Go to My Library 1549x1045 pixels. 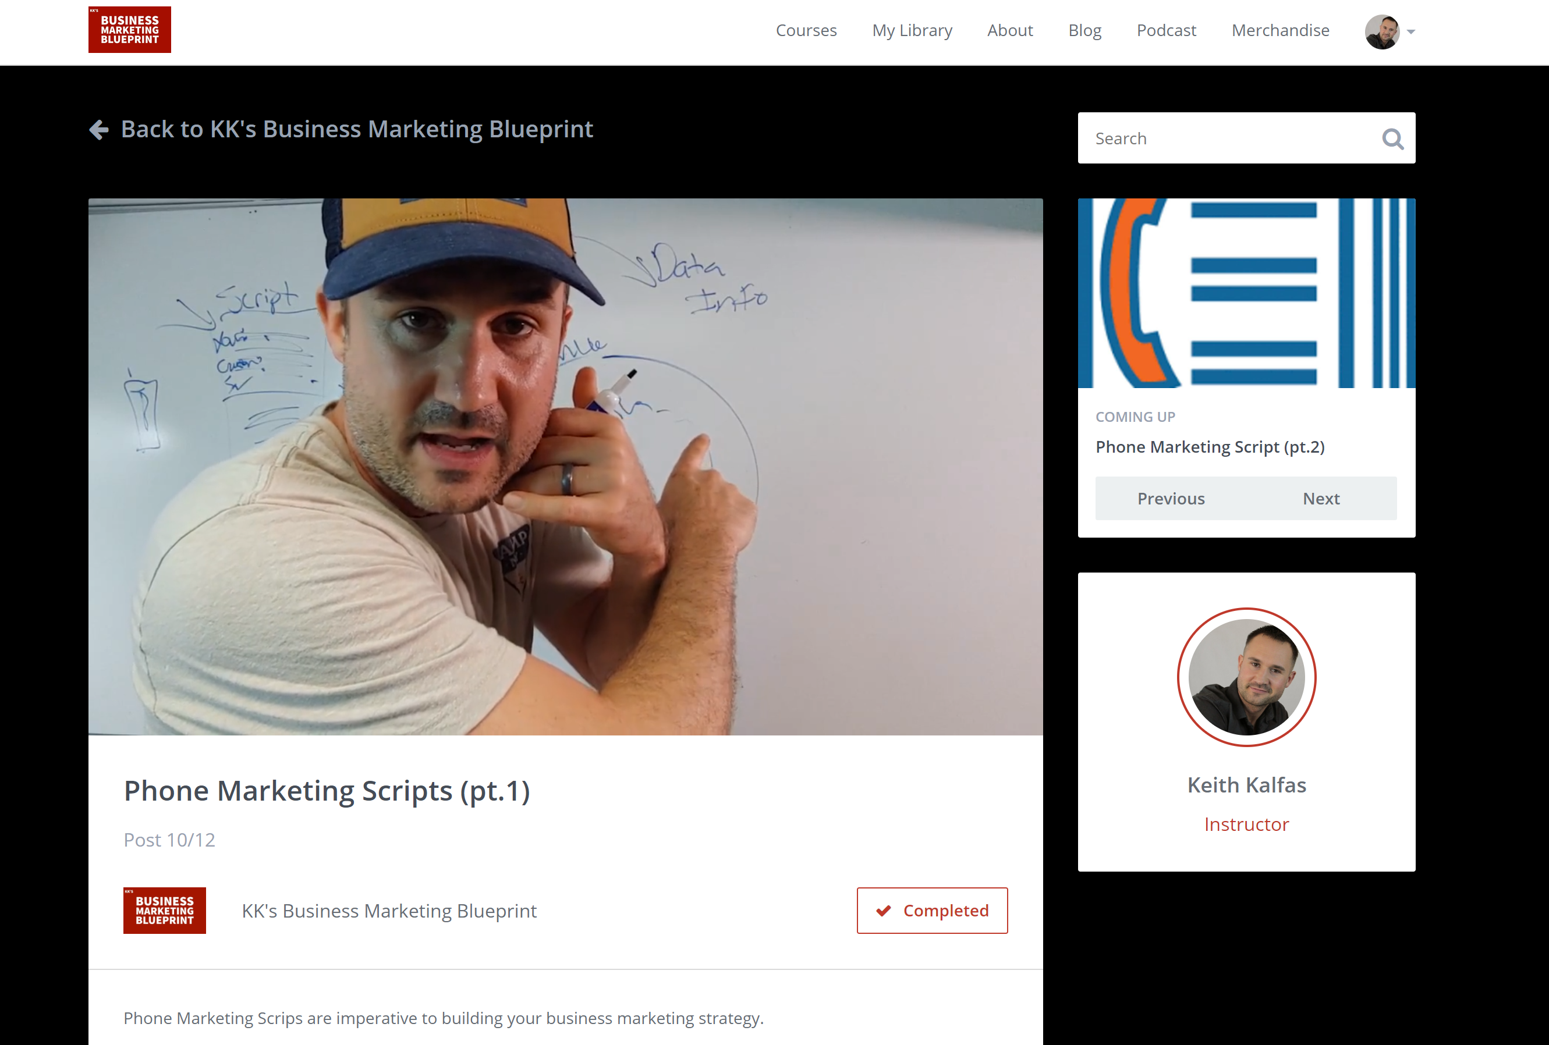pyautogui.click(x=912, y=31)
